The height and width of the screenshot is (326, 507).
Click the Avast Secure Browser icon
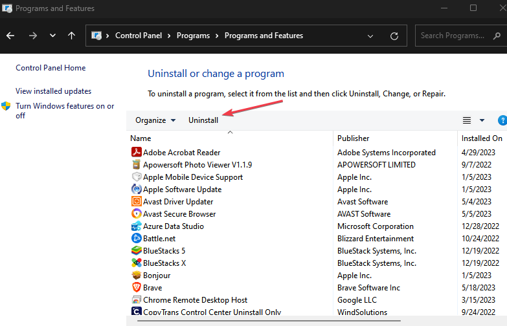click(137, 213)
